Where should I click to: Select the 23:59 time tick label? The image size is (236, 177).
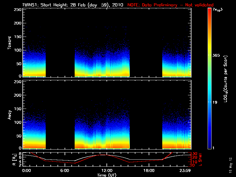point(186,171)
